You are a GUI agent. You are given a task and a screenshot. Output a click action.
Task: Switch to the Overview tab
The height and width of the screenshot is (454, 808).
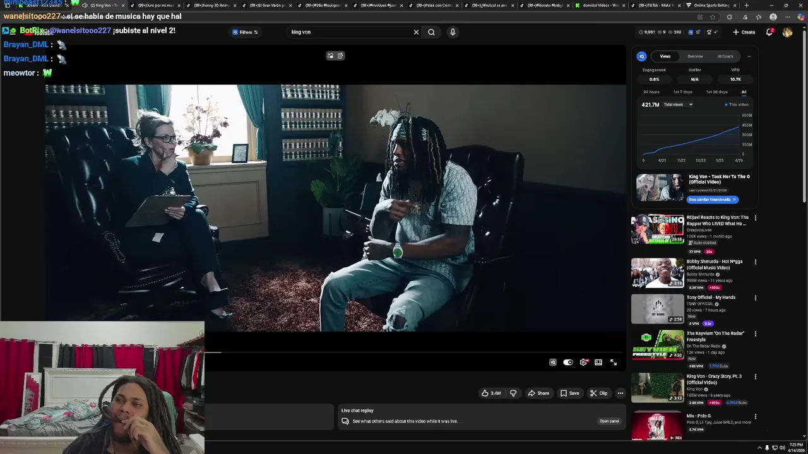(695, 56)
